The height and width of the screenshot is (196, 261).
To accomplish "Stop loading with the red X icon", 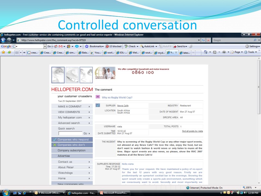I will [208, 40].
